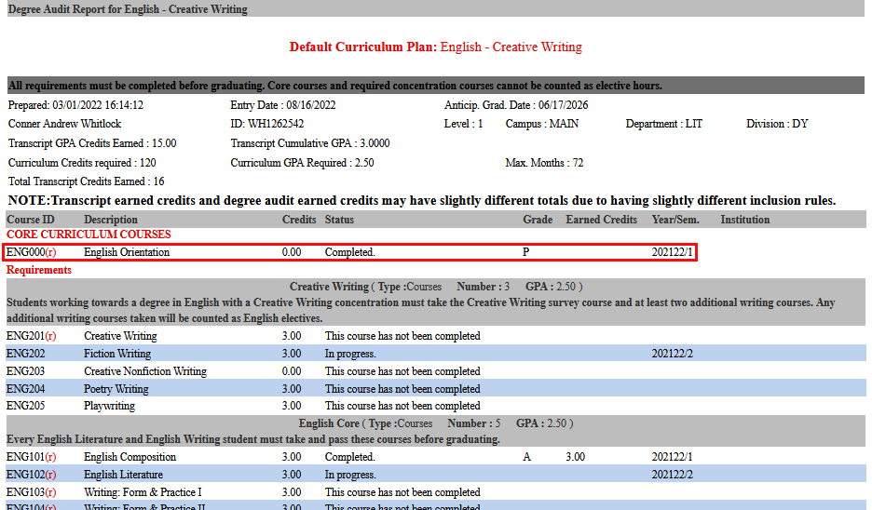Select Transcript Cumulative GPA 3.0000
The image size is (872, 510).
310,143
